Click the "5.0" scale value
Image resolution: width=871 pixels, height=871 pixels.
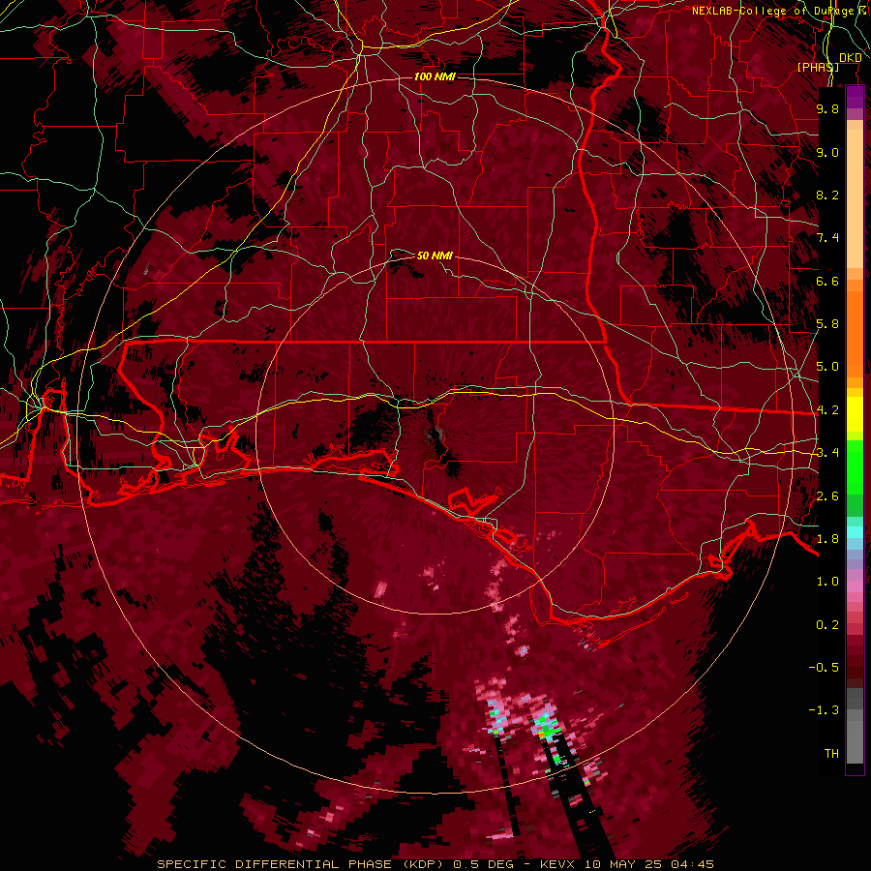pyautogui.click(x=827, y=367)
